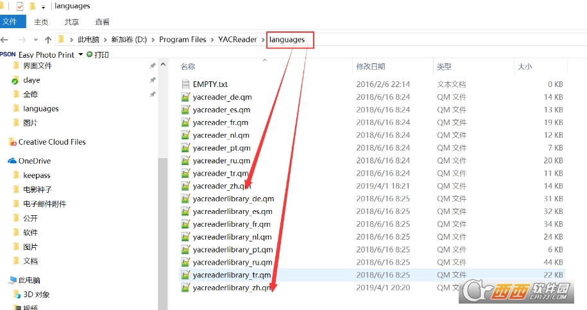Select yacreaderlibrary_nl.qm file icon
This screenshot has height=310, width=587.
click(x=185, y=237)
